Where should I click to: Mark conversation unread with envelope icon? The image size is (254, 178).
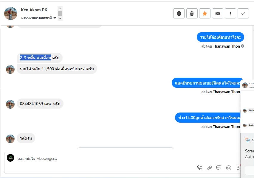[218, 13]
